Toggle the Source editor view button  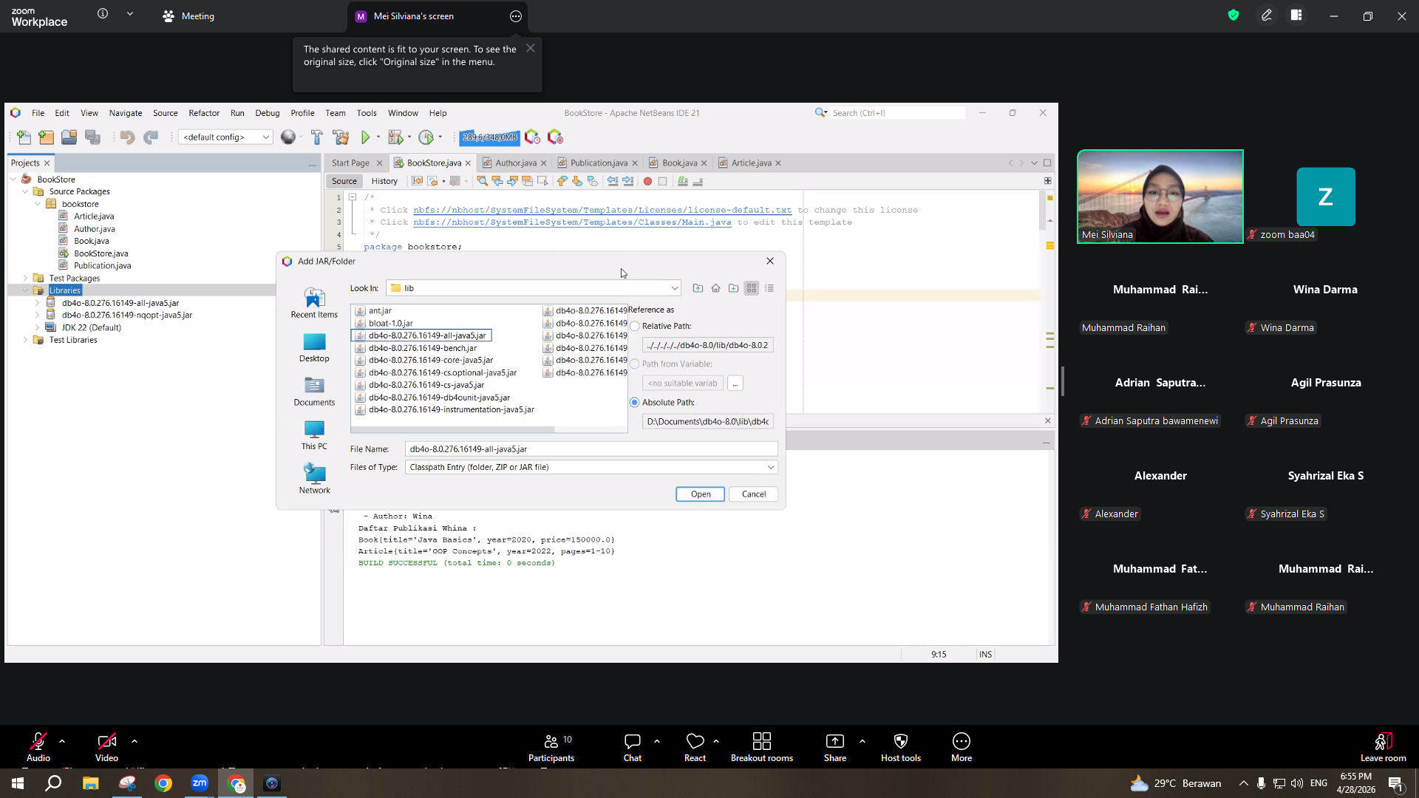coord(344,181)
